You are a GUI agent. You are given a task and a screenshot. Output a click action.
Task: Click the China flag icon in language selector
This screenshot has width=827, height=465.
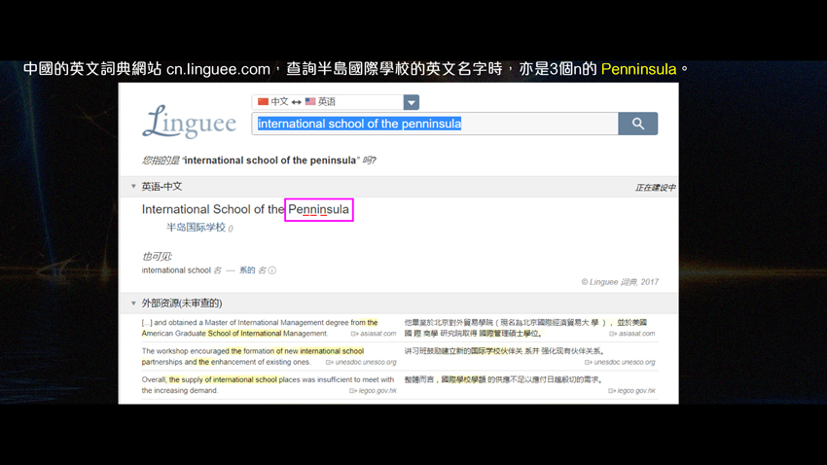pos(264,101)
